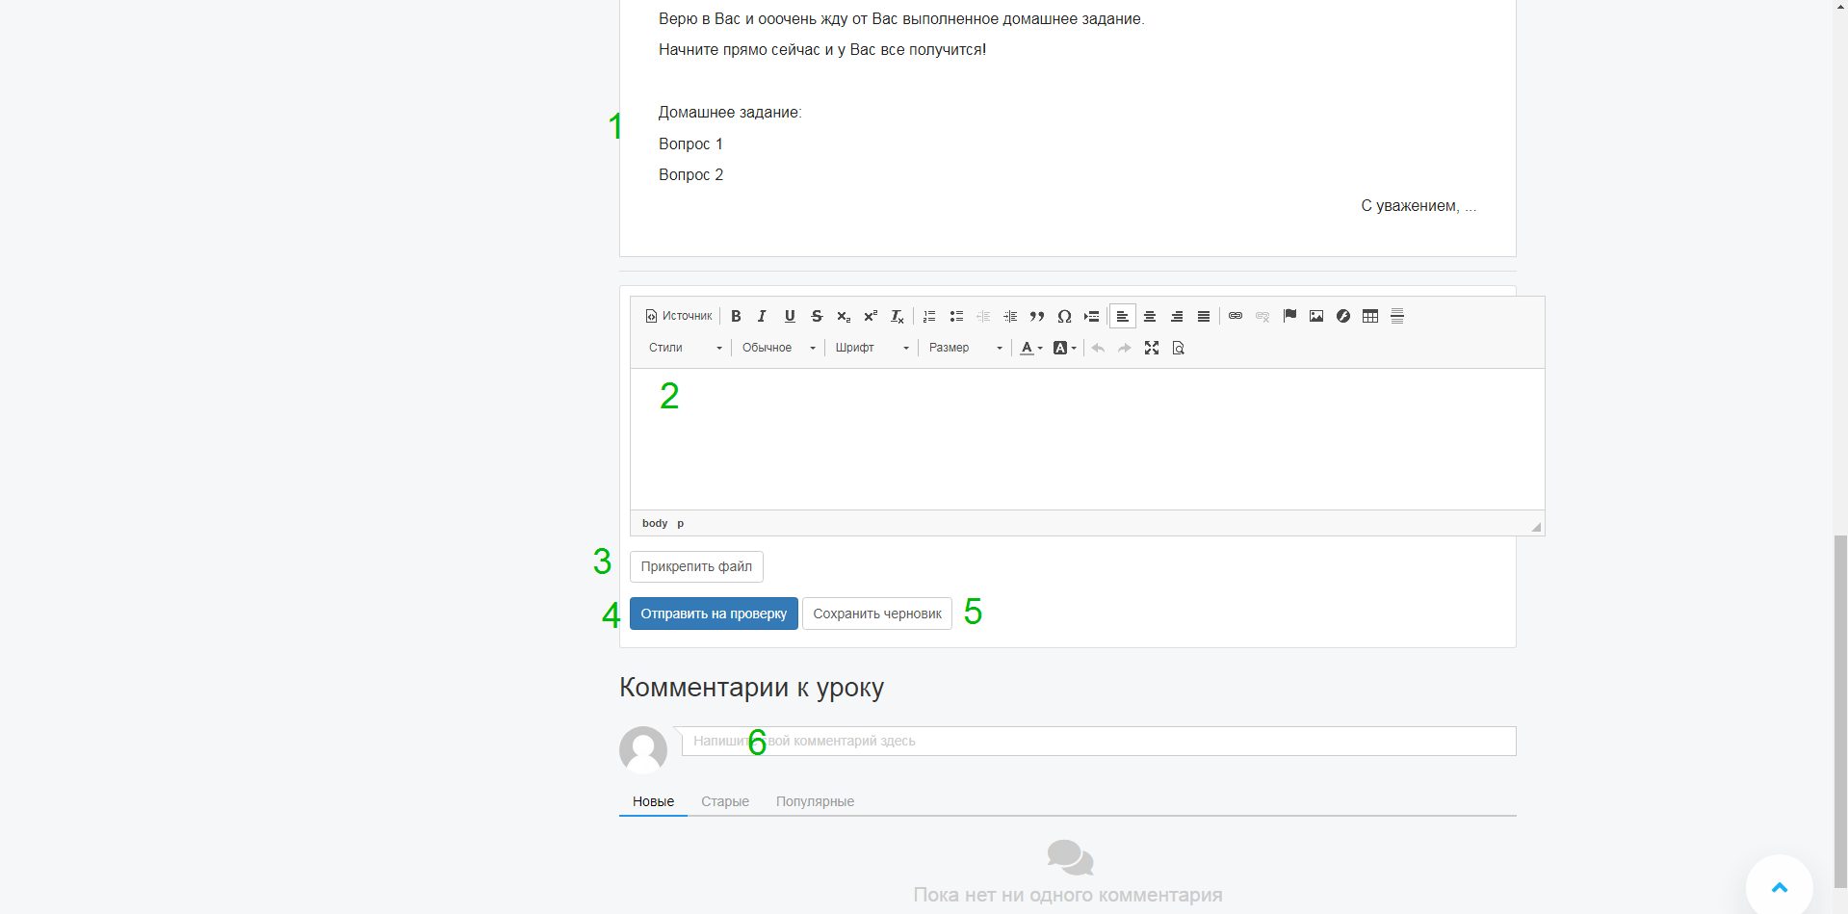Insert a block quote

[1037, 316]
